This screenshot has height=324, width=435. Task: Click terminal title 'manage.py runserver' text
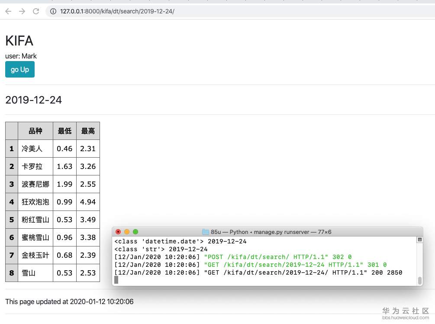click(281, 232)
